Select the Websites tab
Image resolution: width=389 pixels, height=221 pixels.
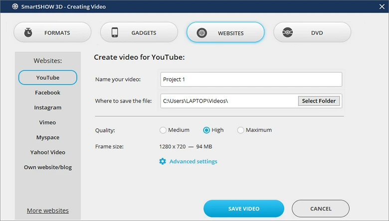(225, 32)
